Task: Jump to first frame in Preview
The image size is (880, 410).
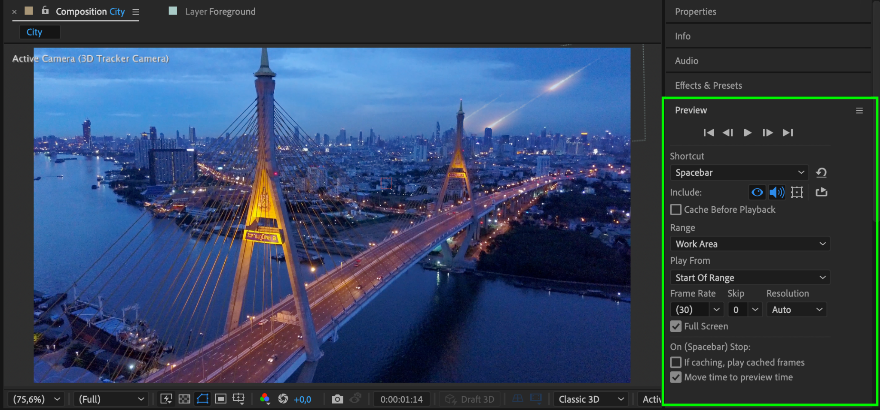Action: tap(709, 133)
